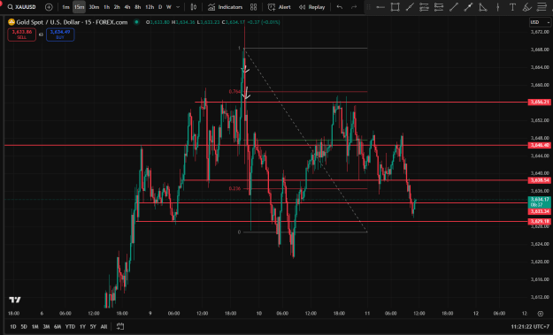This screenshot has width=553, height=335.
Task: Open the Indicators dialog
Action: (x=225, y=7)
